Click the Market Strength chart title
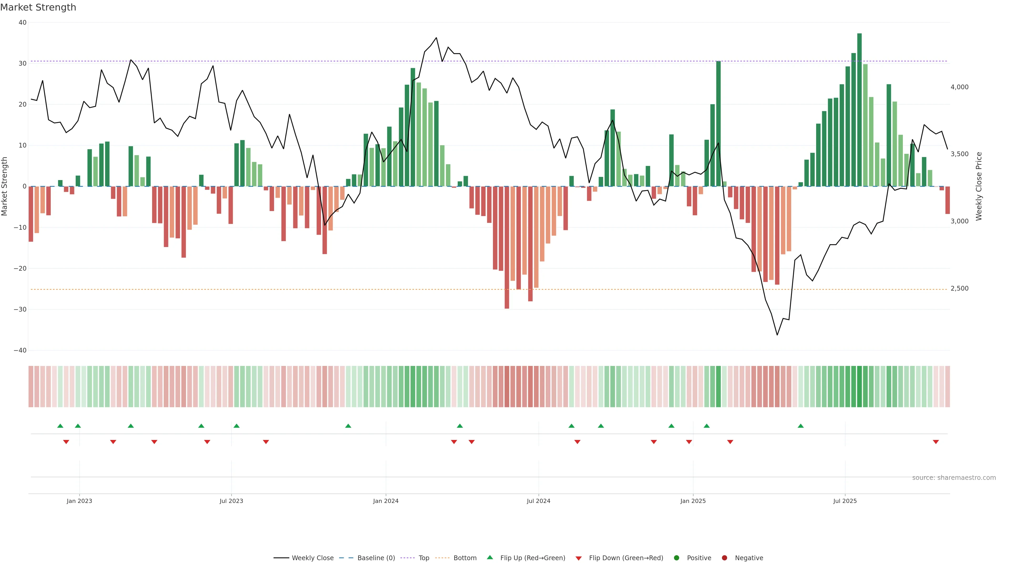The image size is (1009, 567). click(38, 7)
